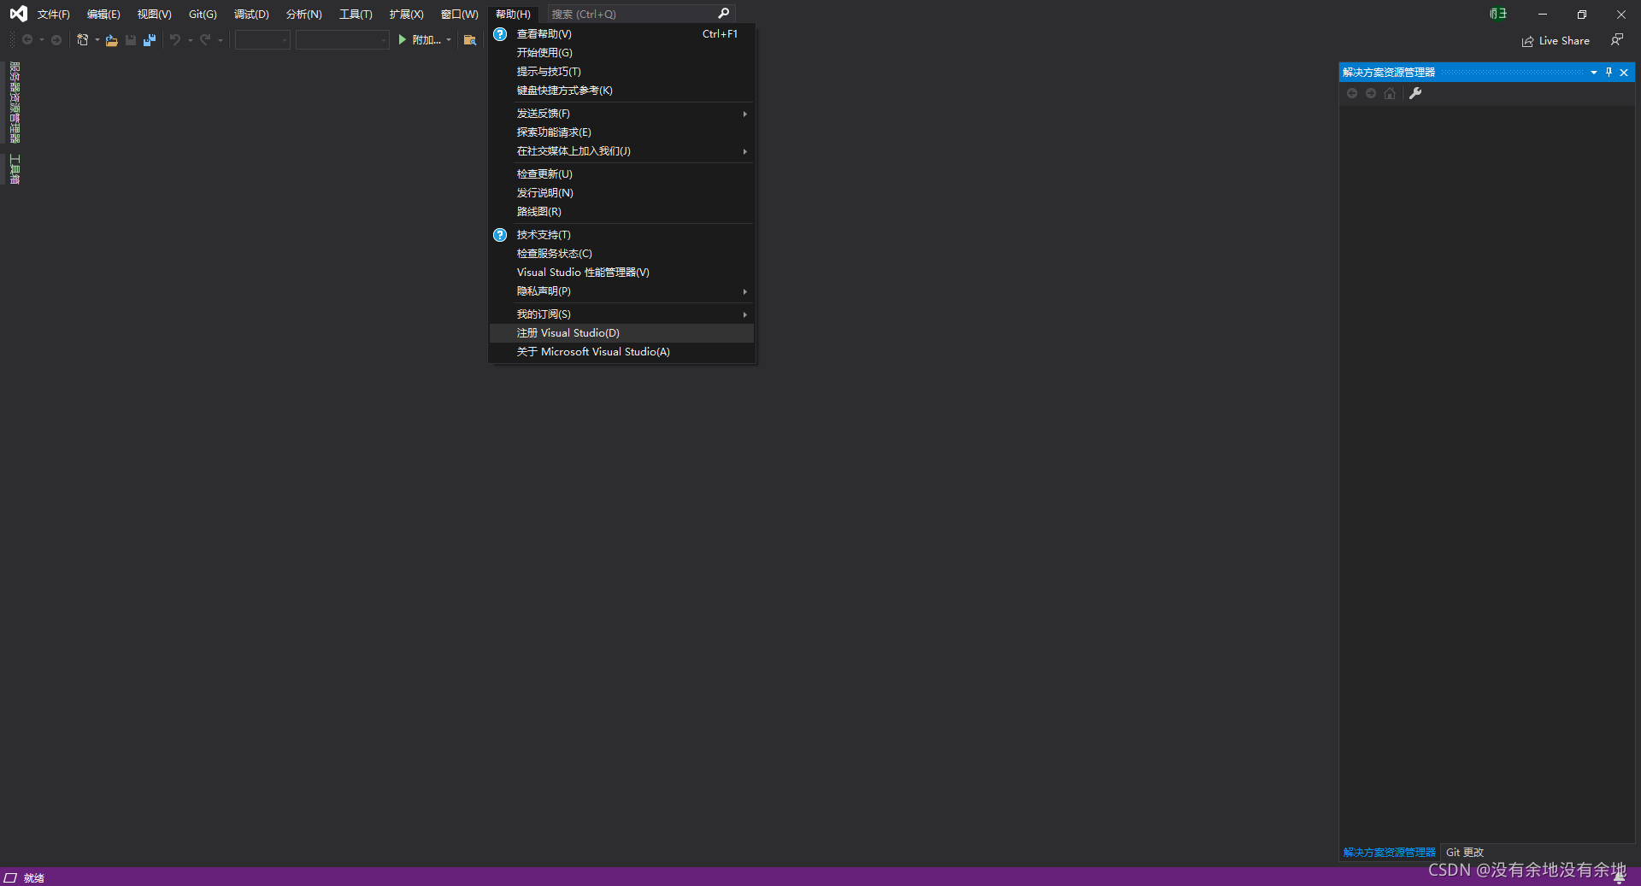
Task: Select 关于 Microsoft Visual Studio(A) menu item
Action: click(621, 352)
